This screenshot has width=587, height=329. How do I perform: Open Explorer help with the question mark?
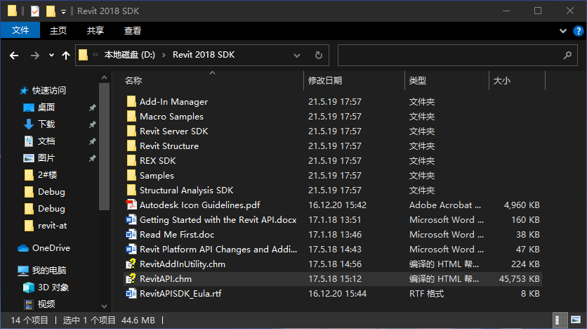point(579,31)
